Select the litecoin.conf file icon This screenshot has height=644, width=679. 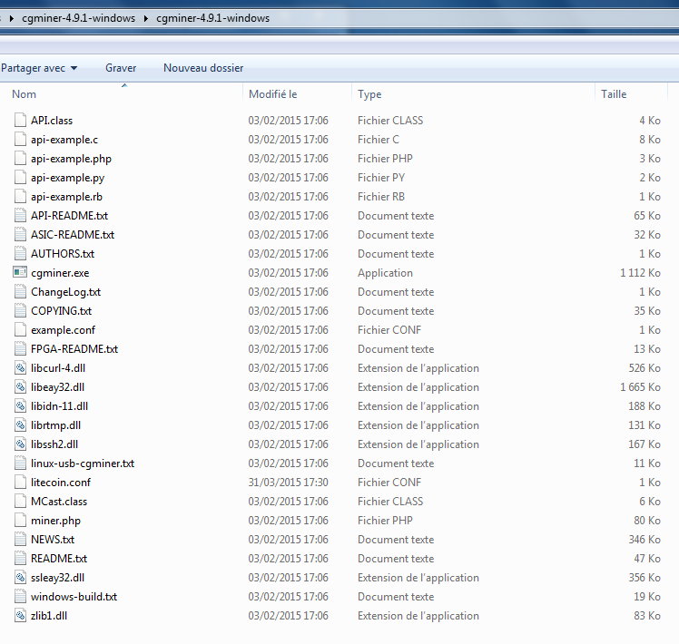pyautogui.click(x=21, y=483)
